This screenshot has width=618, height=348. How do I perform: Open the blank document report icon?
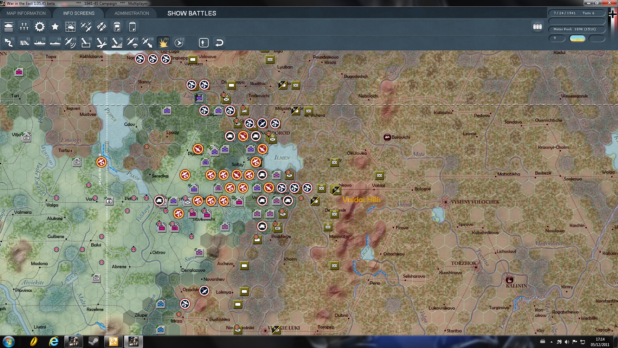pos(132,27)
